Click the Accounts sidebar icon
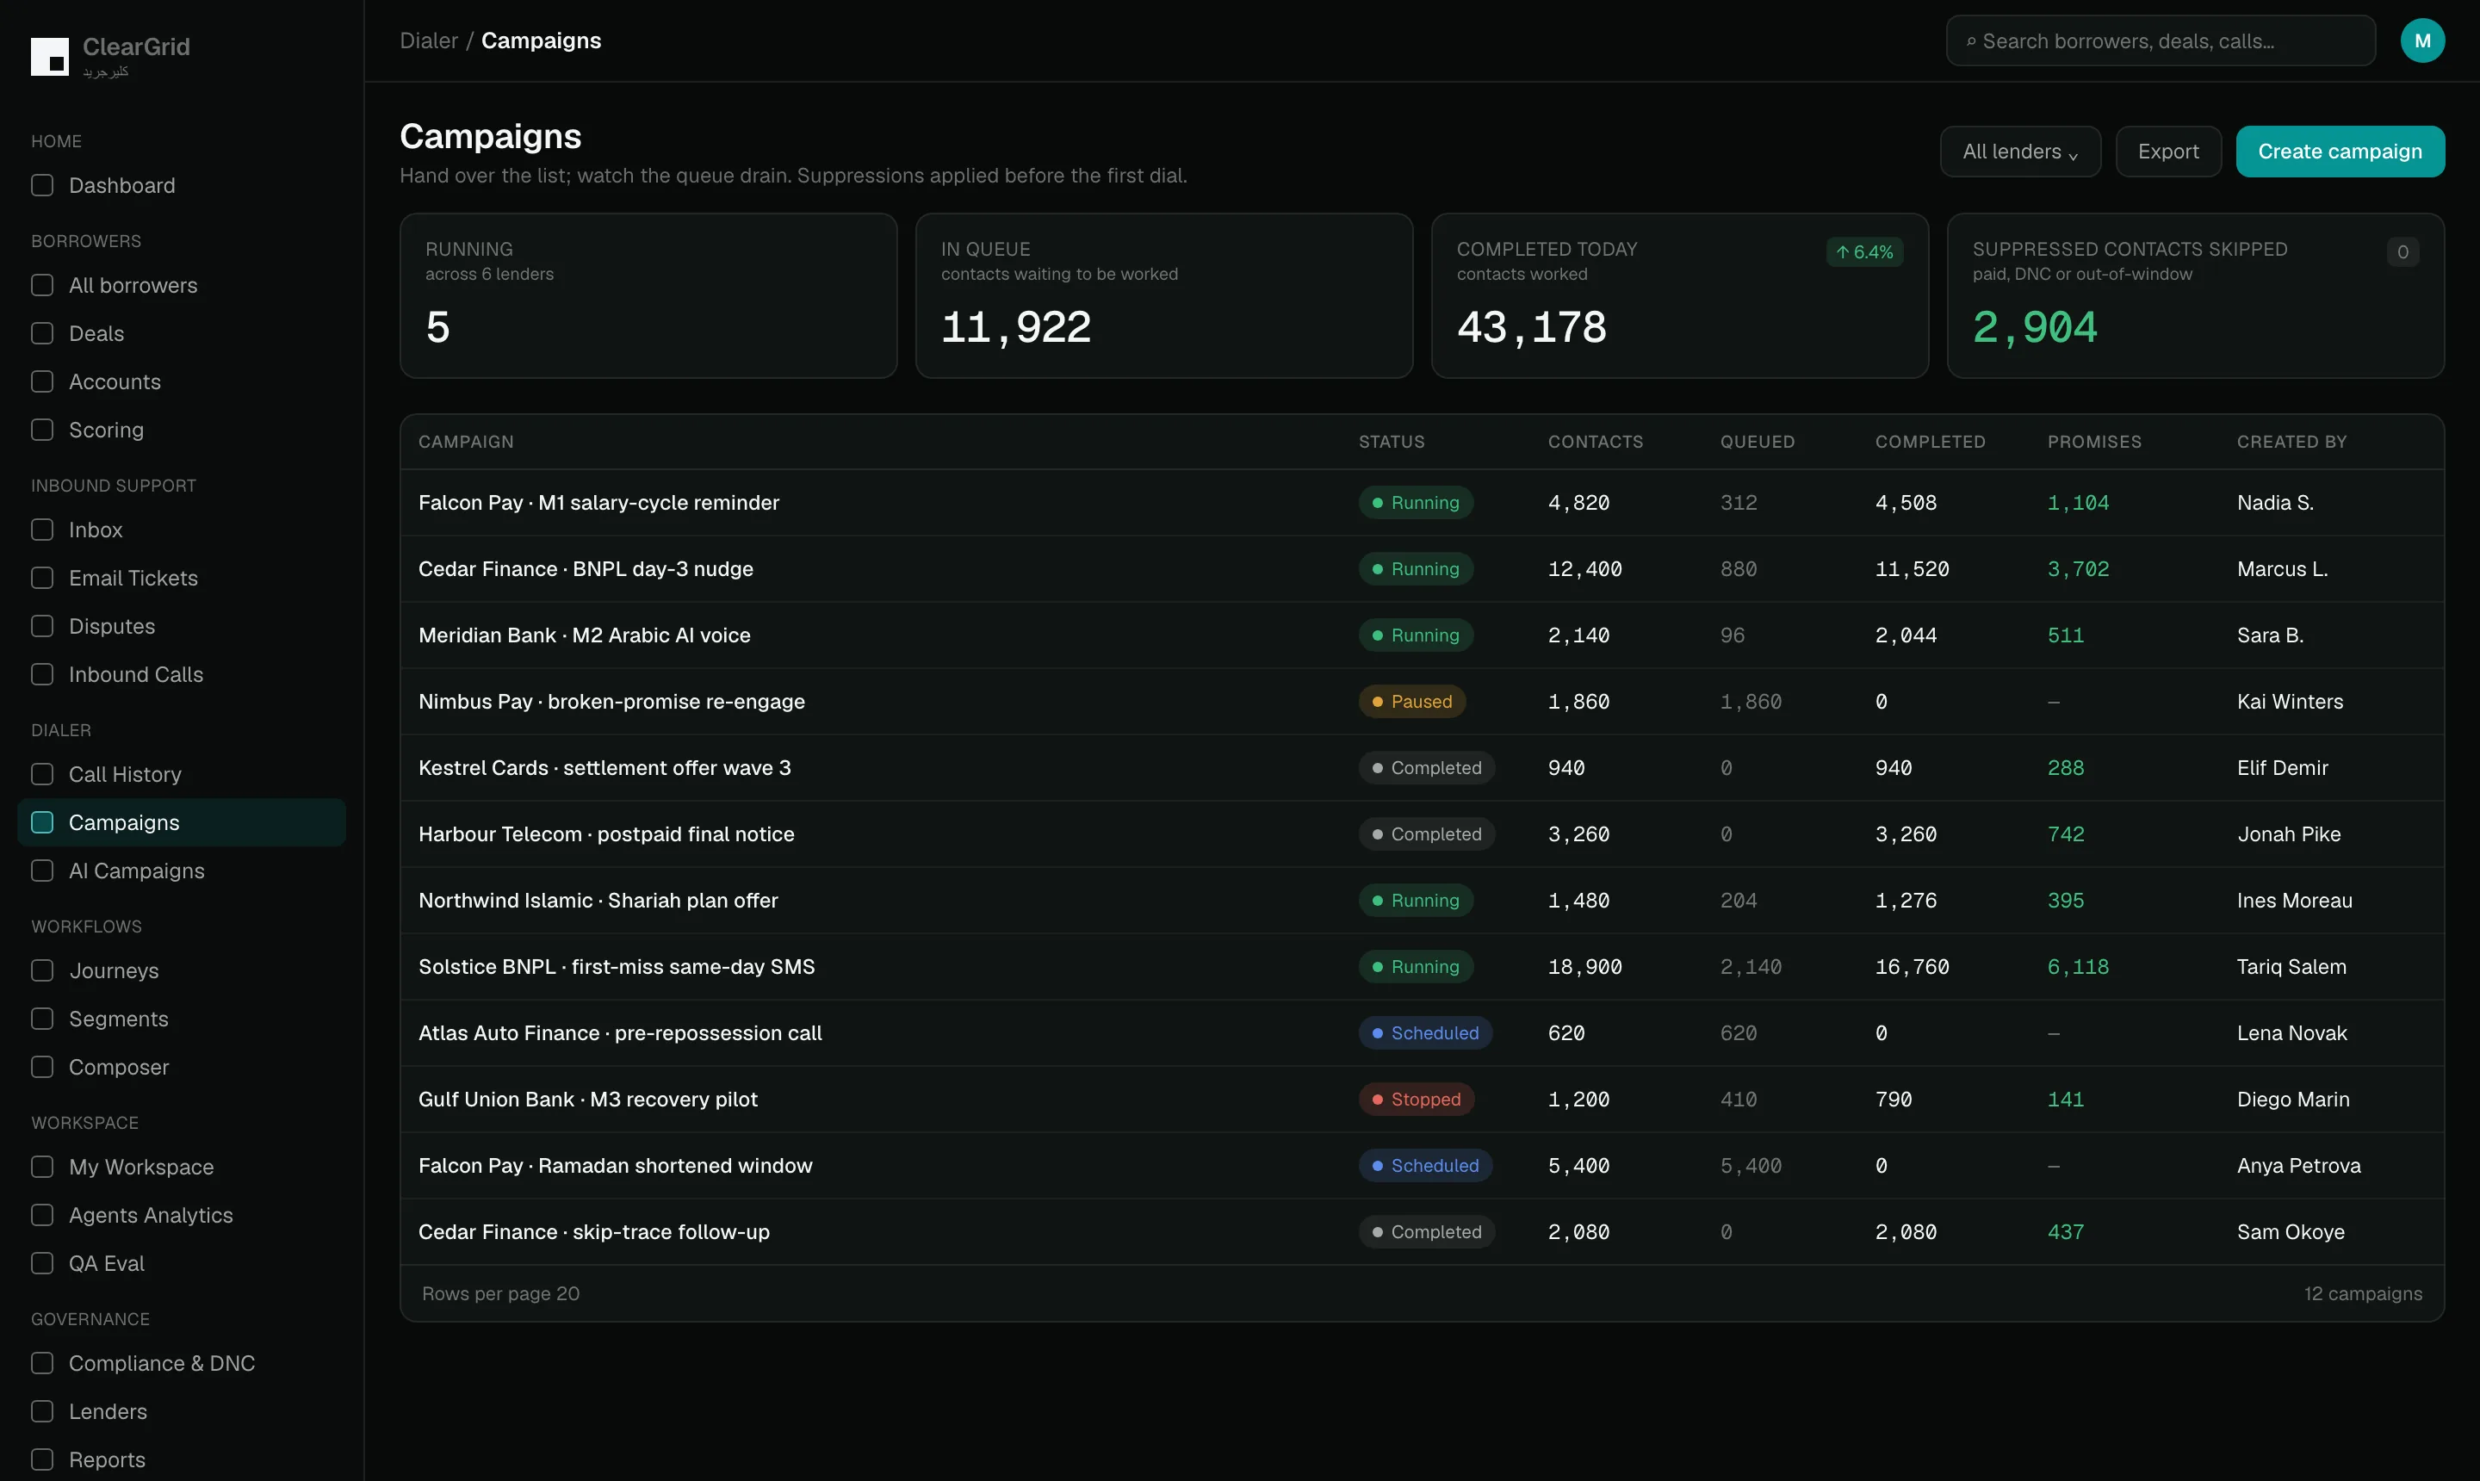This screenshot has width=2480, height=1481. coord(42,382)
